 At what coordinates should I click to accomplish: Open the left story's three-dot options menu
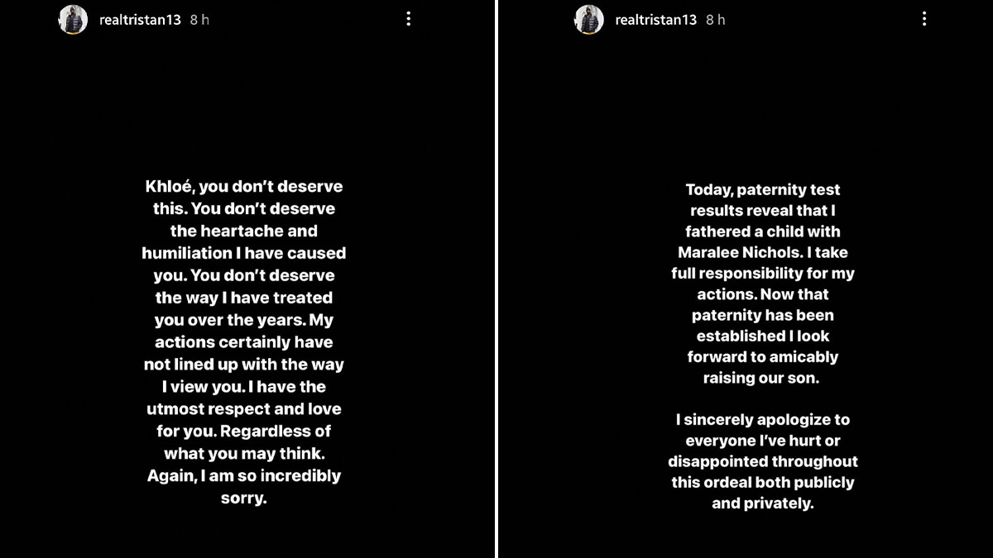[x=408, y=19]
